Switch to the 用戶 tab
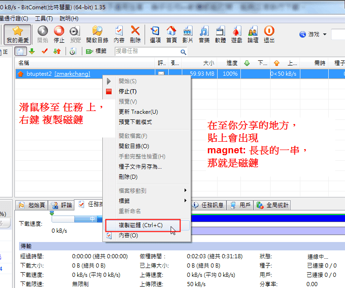The height and width of the screenshot is (288, 345). coord(240,205)
